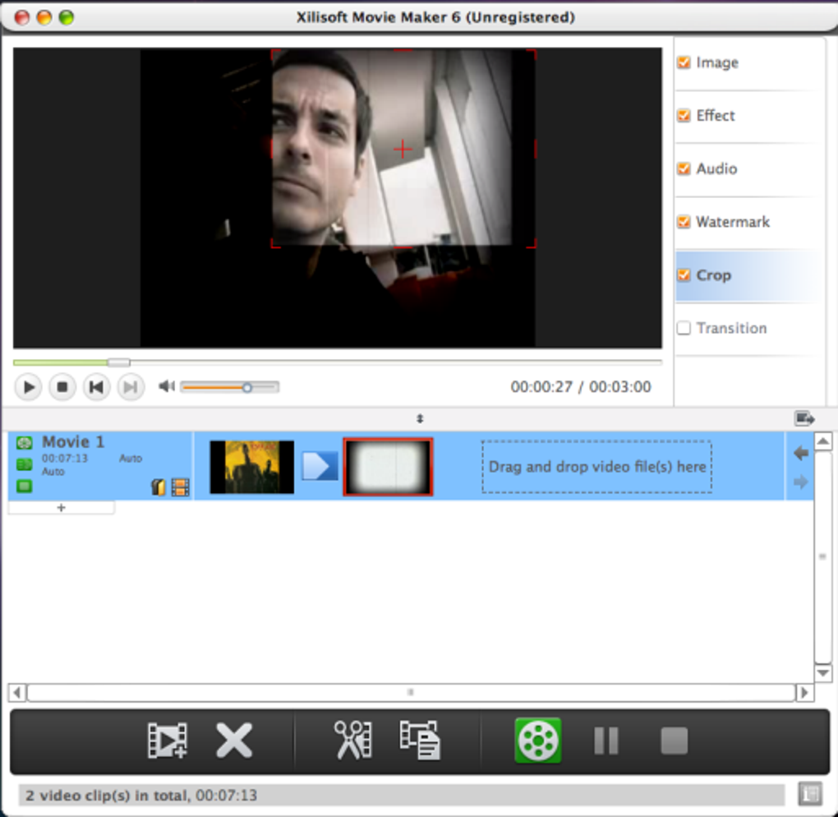Toggle Movie 1 bottom green square icon

pyautogui.click(x=24, y=486)
